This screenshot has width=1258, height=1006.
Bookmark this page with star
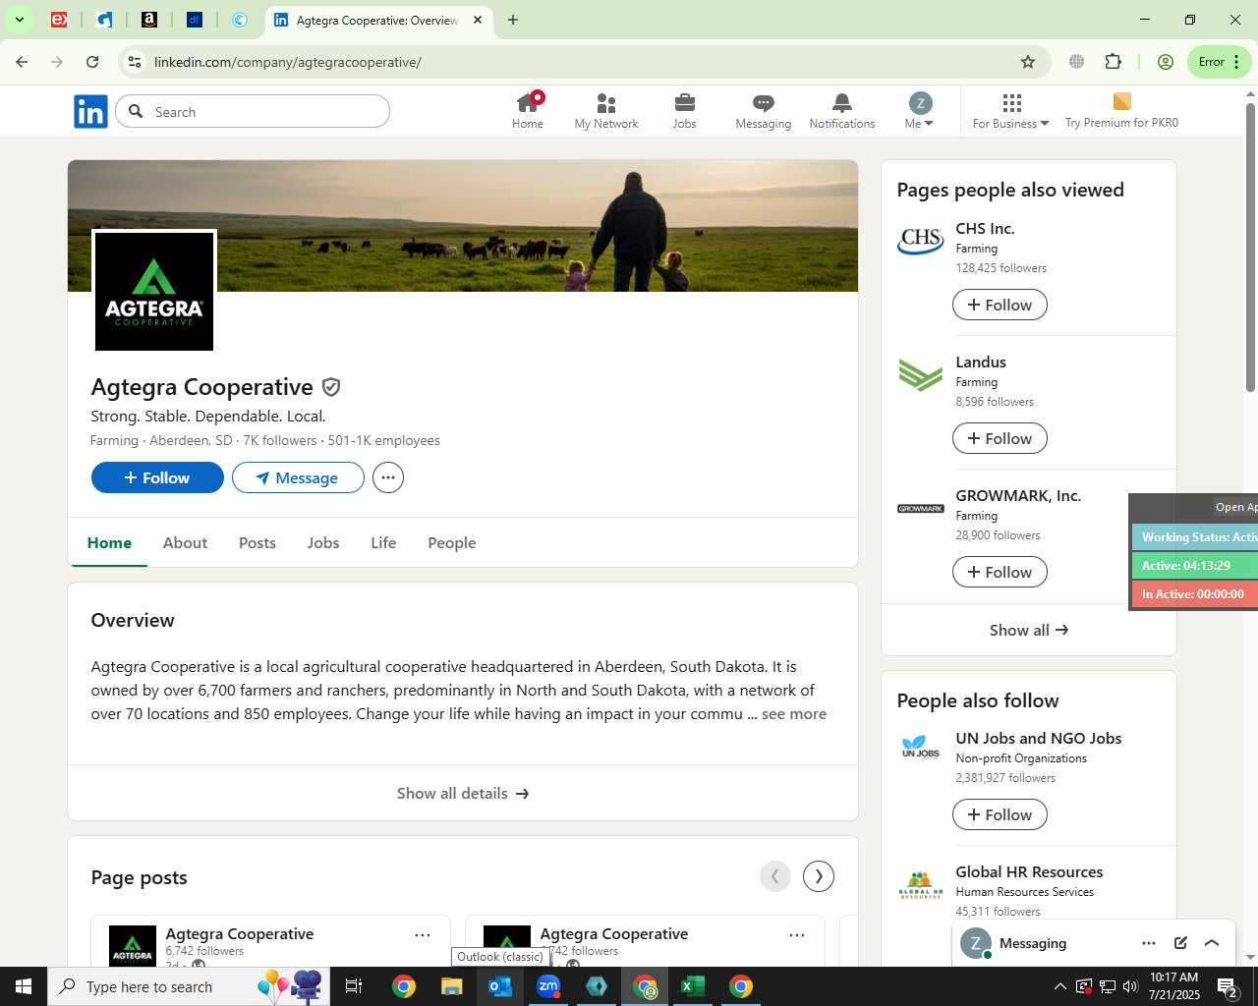[x=1028, y=62]
